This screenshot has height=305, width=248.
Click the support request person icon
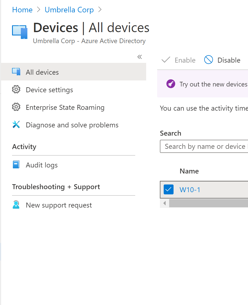(x=16, y=205)
